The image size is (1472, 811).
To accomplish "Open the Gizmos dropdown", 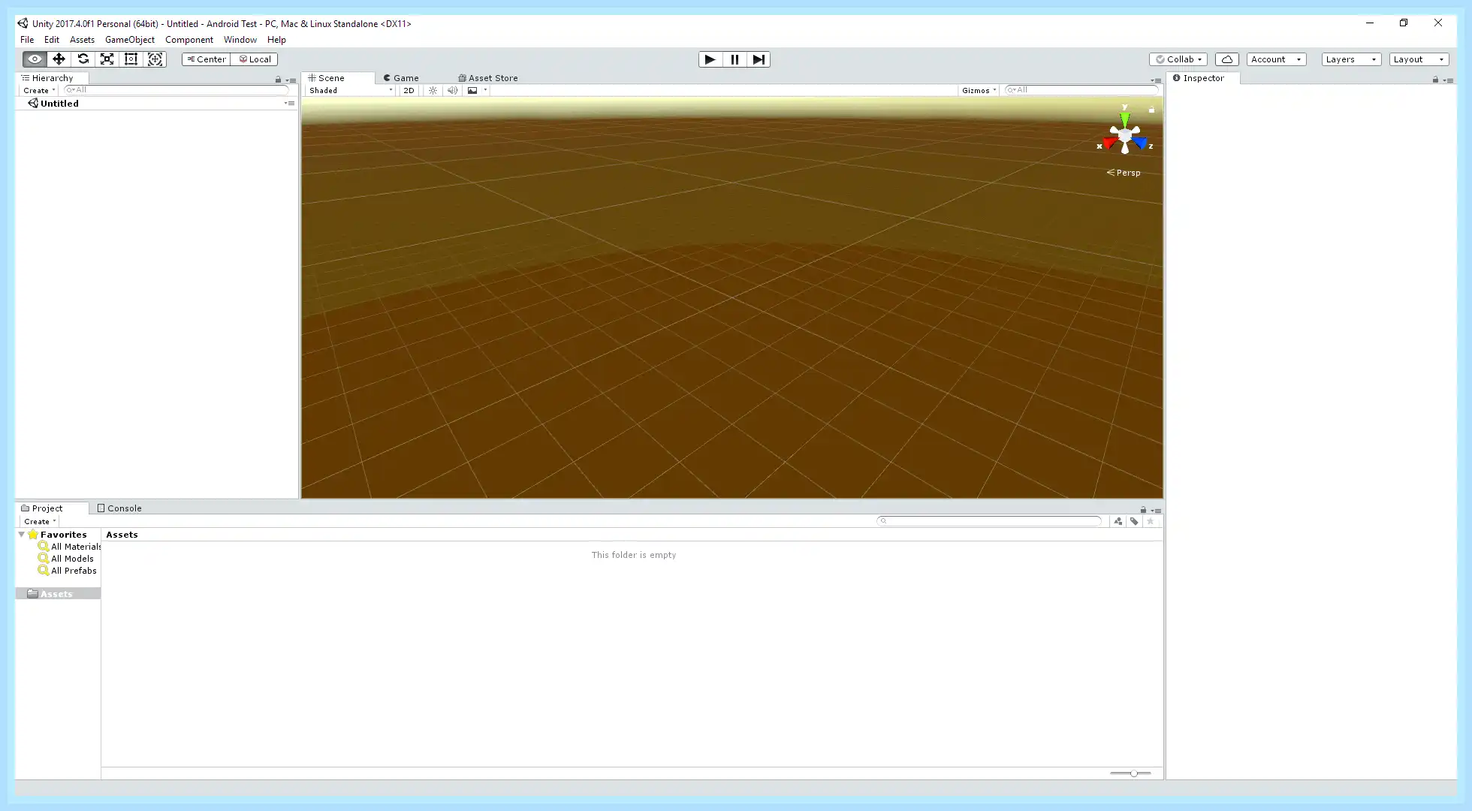I will pos(979,90).
